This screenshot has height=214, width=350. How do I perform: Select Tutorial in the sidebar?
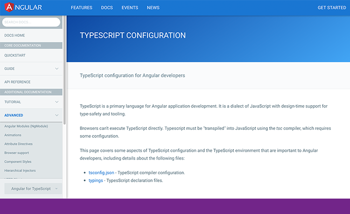tap(13, 102)
